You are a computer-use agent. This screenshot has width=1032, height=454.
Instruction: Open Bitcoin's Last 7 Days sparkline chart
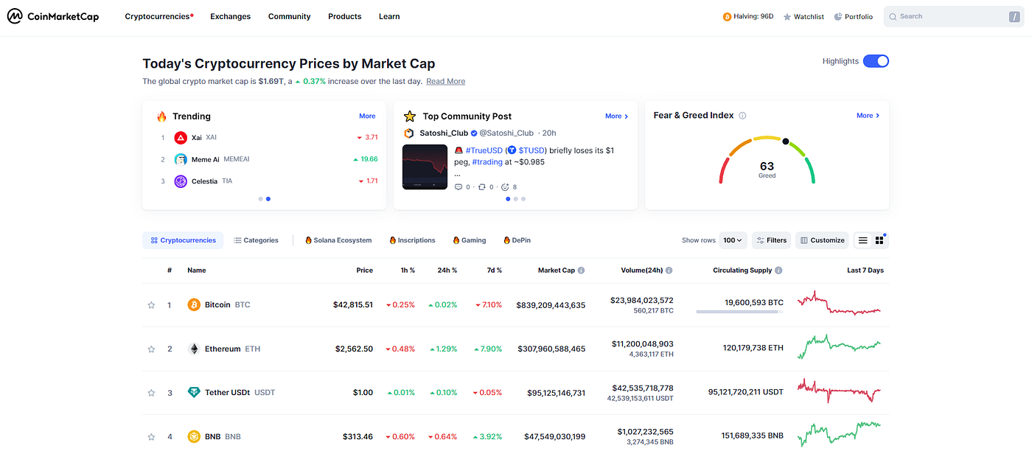tap(840, 304)
